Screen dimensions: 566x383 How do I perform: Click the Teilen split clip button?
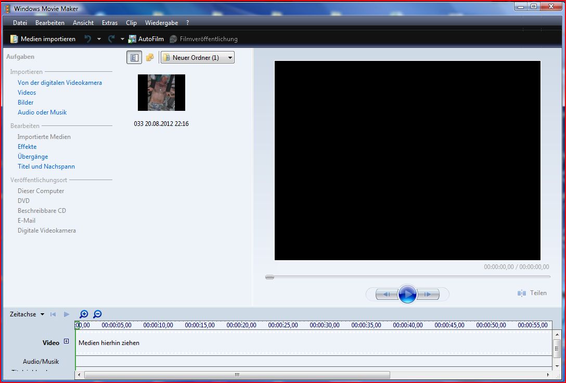(532, 293)
